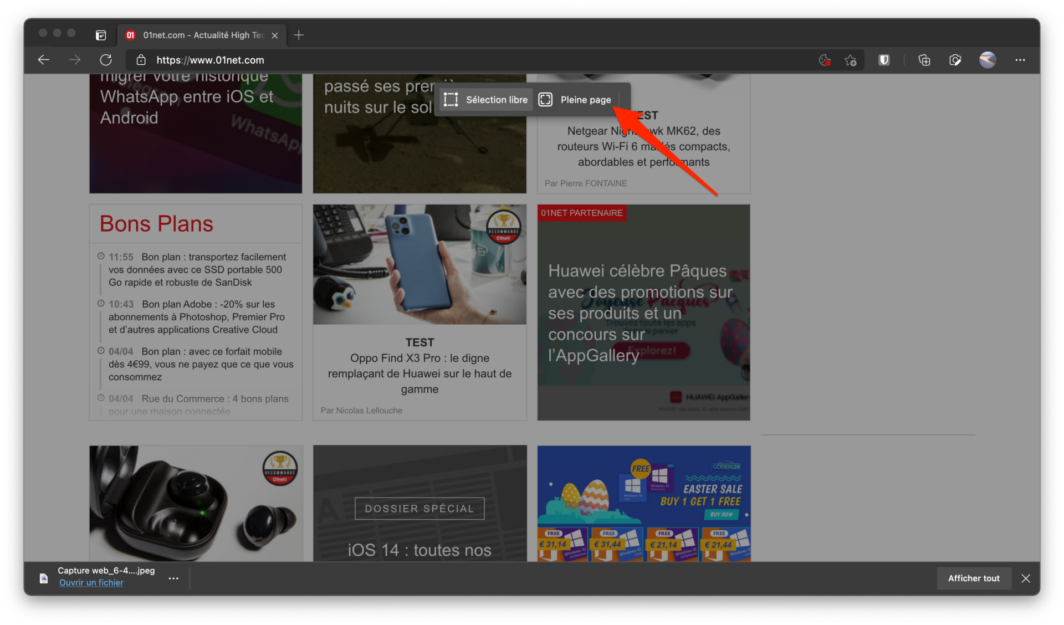
Task: Add page to favorites star icon
Action: point(851,60)
